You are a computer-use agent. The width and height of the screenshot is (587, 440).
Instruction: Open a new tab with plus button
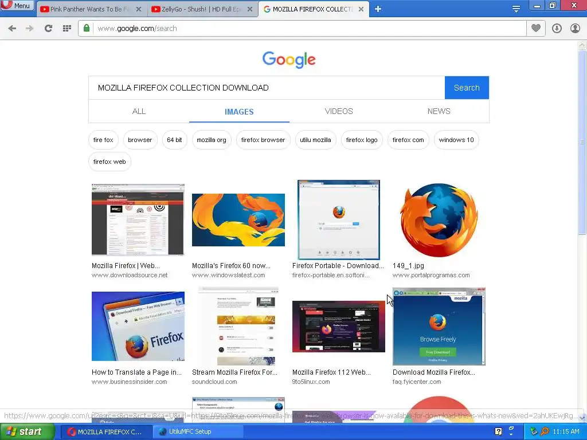pos(378,9)
